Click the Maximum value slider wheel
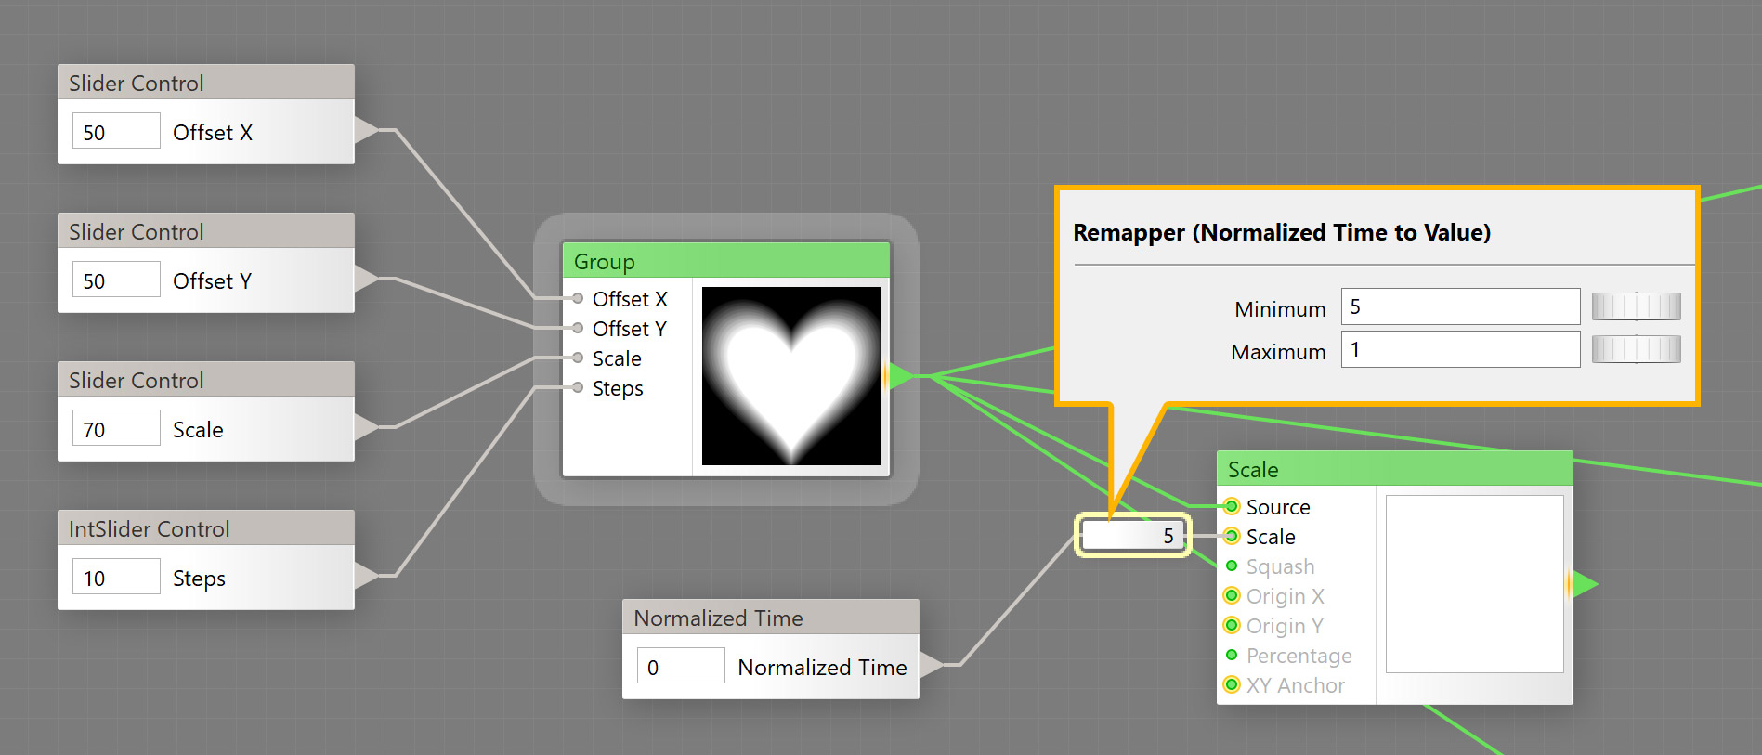 1636,349
